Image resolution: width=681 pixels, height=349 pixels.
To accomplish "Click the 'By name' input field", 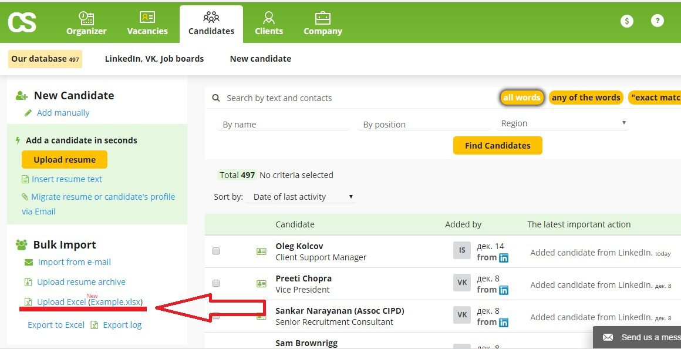I will point(282,124).
